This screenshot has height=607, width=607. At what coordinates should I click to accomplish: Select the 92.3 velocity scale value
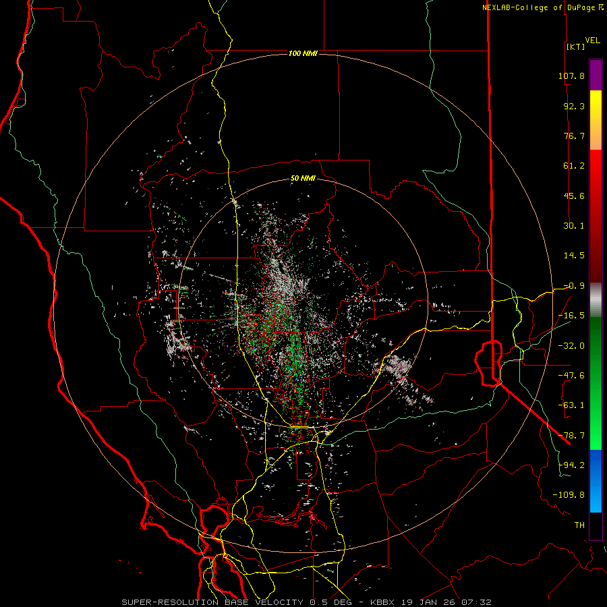pyautogui.click(x=574, y=106)
